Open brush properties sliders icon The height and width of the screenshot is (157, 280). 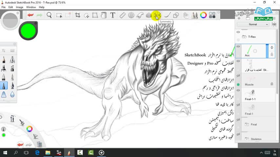click(x=4, y=51)
